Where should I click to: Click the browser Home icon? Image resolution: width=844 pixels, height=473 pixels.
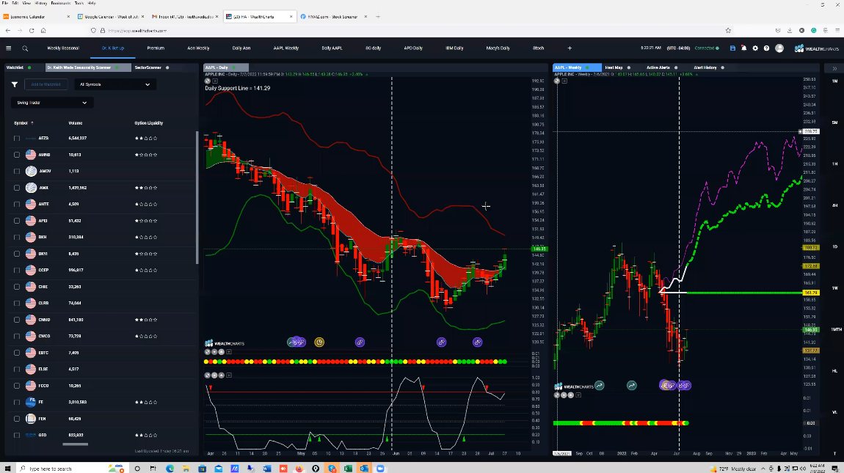43,31
